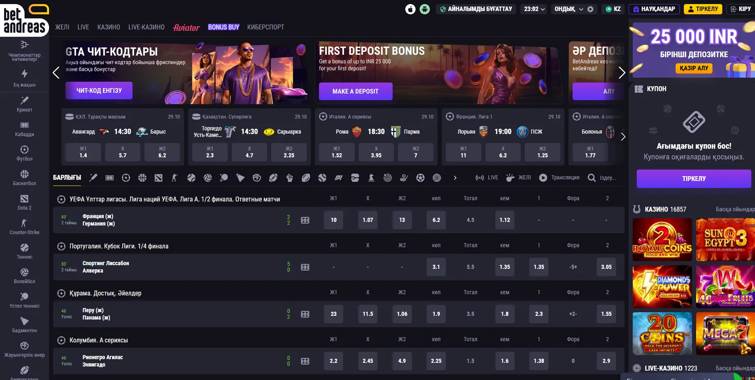Toggle the Трансляция stream filter
The width and height of the screenshot is (755, 380).
pyautogui.click(x=559, y=178)
